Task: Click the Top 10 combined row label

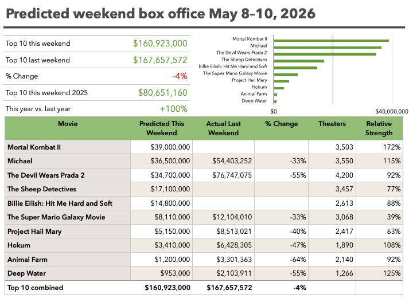Action: pyautogui.click(x=36, y=288)
